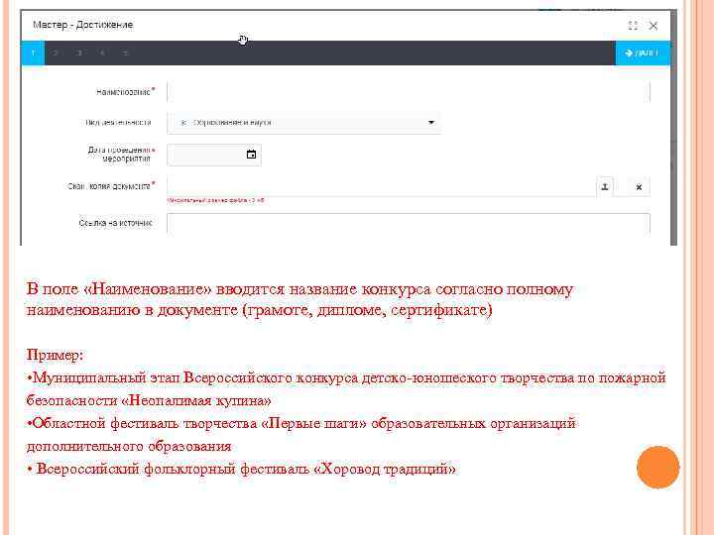Click the maximum file size hint text
This screenshot has width=714, height=535.
click(x=216, y=200)
